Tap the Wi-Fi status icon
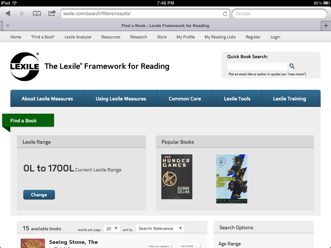Screen dimensions: 331x248 click(x=15, y=3)
